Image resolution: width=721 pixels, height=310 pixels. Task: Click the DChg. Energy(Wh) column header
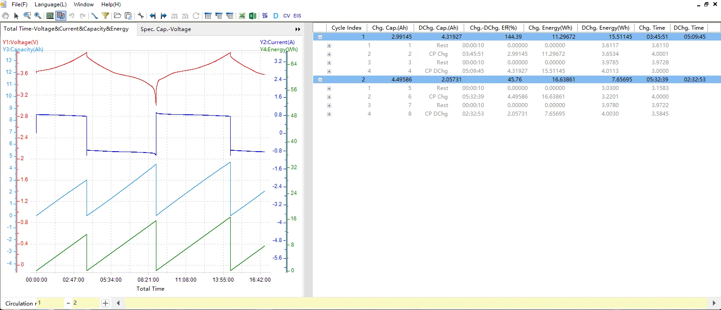tap(606, 28)
